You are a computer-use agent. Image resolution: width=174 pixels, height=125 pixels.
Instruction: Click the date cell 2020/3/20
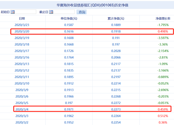point(22,31)
